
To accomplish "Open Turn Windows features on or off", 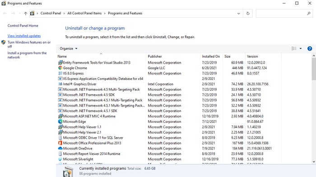I will pos(29,44).
